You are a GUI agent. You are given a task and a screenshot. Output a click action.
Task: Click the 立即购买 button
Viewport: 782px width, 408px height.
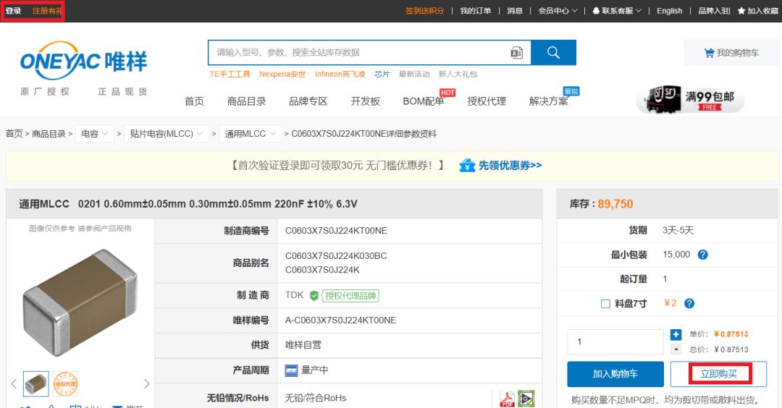pos(719,374)
